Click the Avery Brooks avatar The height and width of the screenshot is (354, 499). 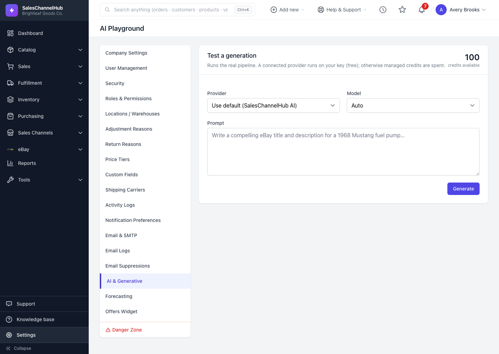(441, 10)
